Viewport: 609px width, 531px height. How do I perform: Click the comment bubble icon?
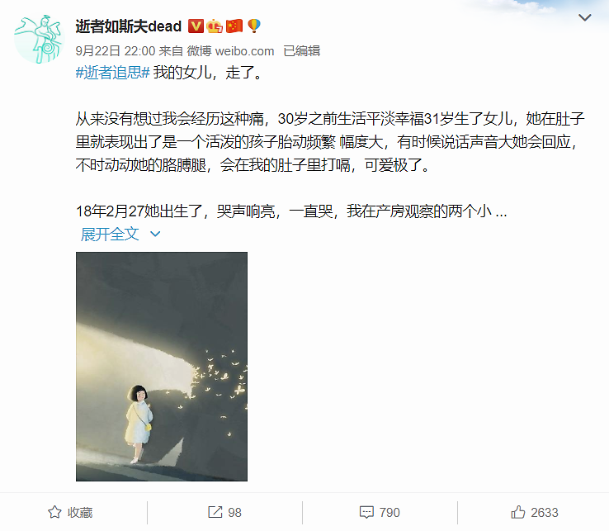(x=366, y=512)
